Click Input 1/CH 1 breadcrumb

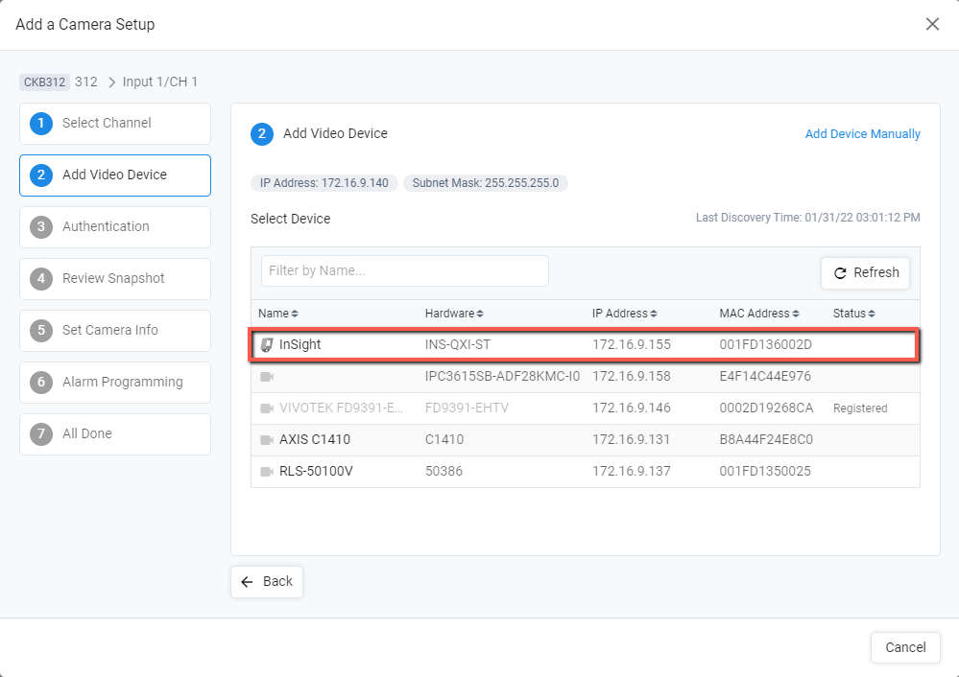[x=160, y=82]
